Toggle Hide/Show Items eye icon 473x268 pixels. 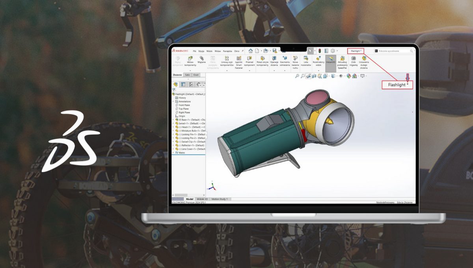click(341, 76)
